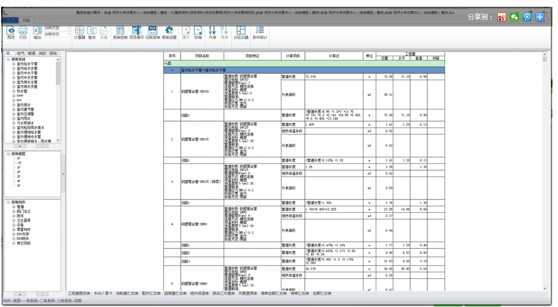Click the plus button under system tree
This screenshot has width=558, height=307.
click(20, 146)
